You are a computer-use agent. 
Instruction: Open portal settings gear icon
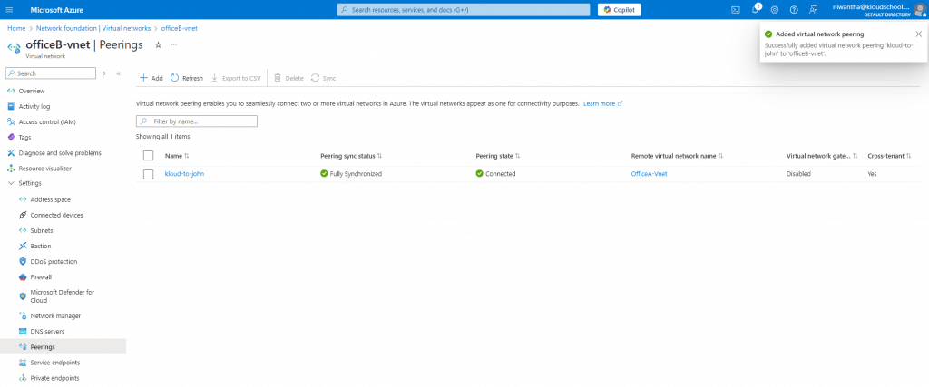(x=775, y=9)
